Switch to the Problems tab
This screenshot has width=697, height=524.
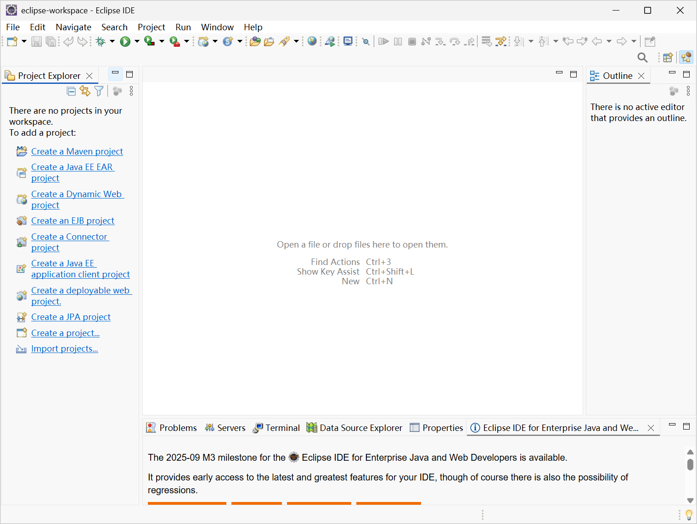172,428
